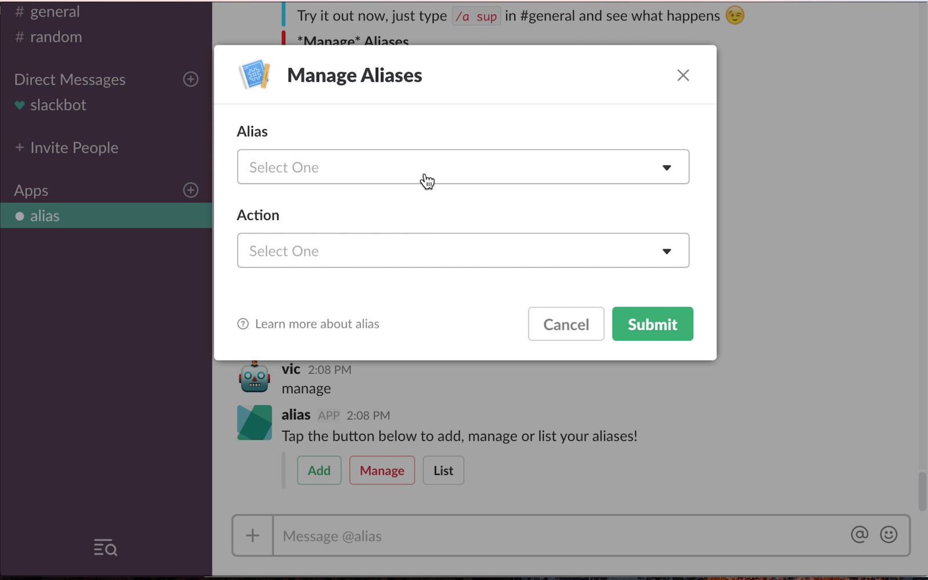Click the alias app green avatar
The height and width of the screenshot is (580, 928).
coord(254,422)
